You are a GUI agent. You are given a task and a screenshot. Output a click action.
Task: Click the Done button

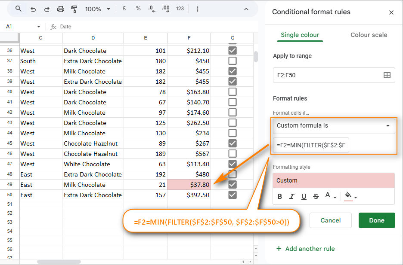tap(377, 220)
